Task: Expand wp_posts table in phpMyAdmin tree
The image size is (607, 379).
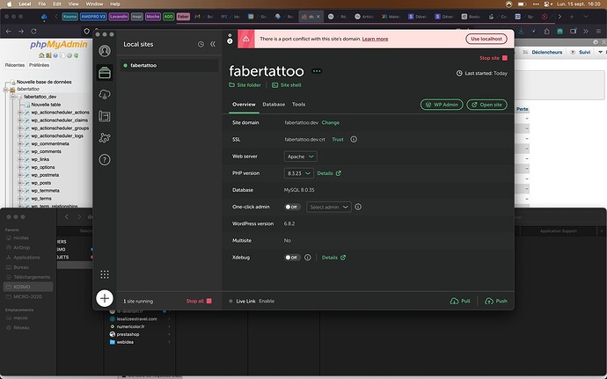Action: point(20,183)
